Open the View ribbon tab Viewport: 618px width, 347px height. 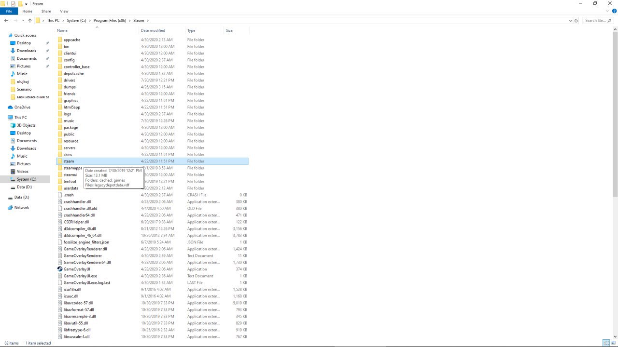[64, 11]
